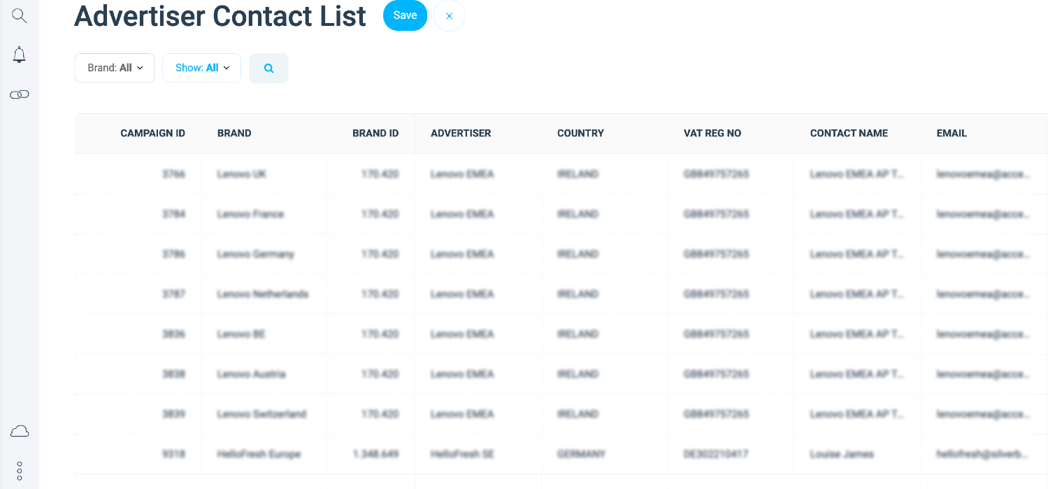1048x489 pixels.
Task: Open the Show: All filter dropdown
Action: click(202, 68)
